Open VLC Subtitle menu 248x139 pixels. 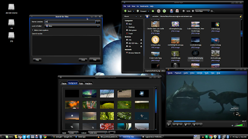tap(200, 73)
